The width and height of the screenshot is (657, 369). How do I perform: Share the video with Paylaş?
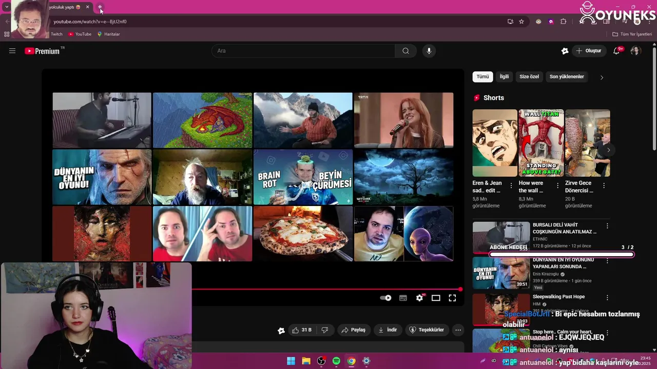[x=353, y=330]
